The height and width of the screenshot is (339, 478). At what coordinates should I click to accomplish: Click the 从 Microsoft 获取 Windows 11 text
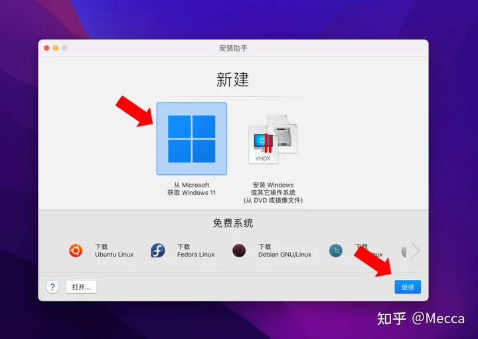pos(191,189)
